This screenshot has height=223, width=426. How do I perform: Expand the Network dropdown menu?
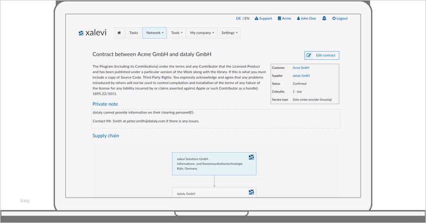point(154,33)
